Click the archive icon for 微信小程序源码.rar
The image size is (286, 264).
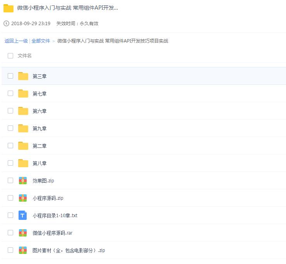(23, 233)
